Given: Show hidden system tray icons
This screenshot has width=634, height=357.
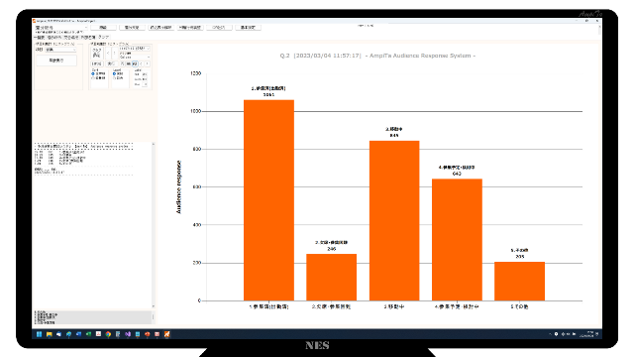Looking at the screenshot, I should [551, 334].
